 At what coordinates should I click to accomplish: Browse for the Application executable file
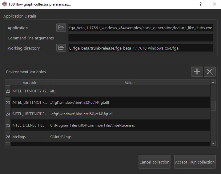[x=61, y=28]
